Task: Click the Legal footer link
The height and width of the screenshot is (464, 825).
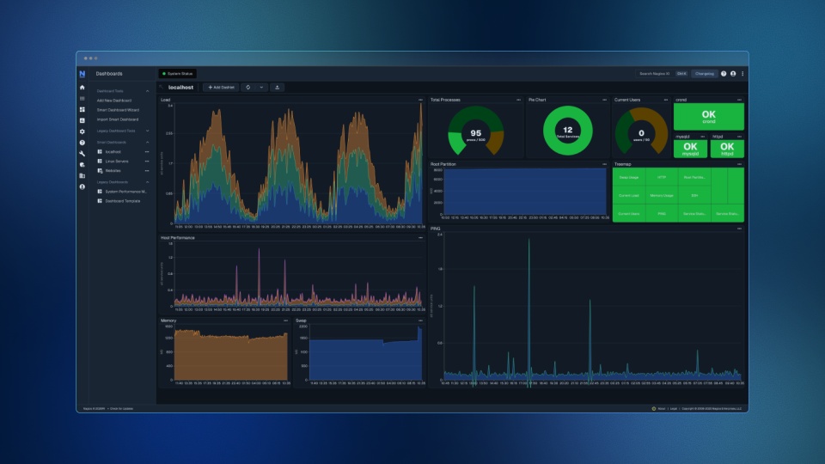Action: point(674,408)
